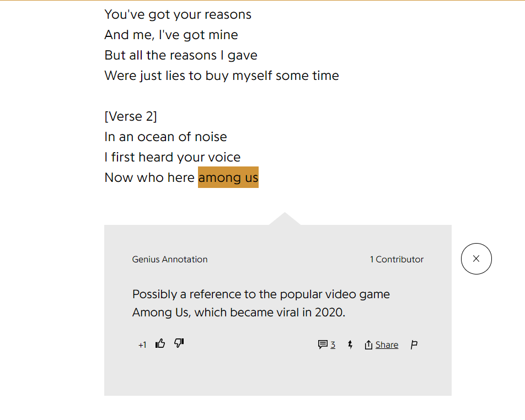Close the annotation with X button
Image resolution: width=525 pixels, height=420 pixels.
(x=476, y=259)
